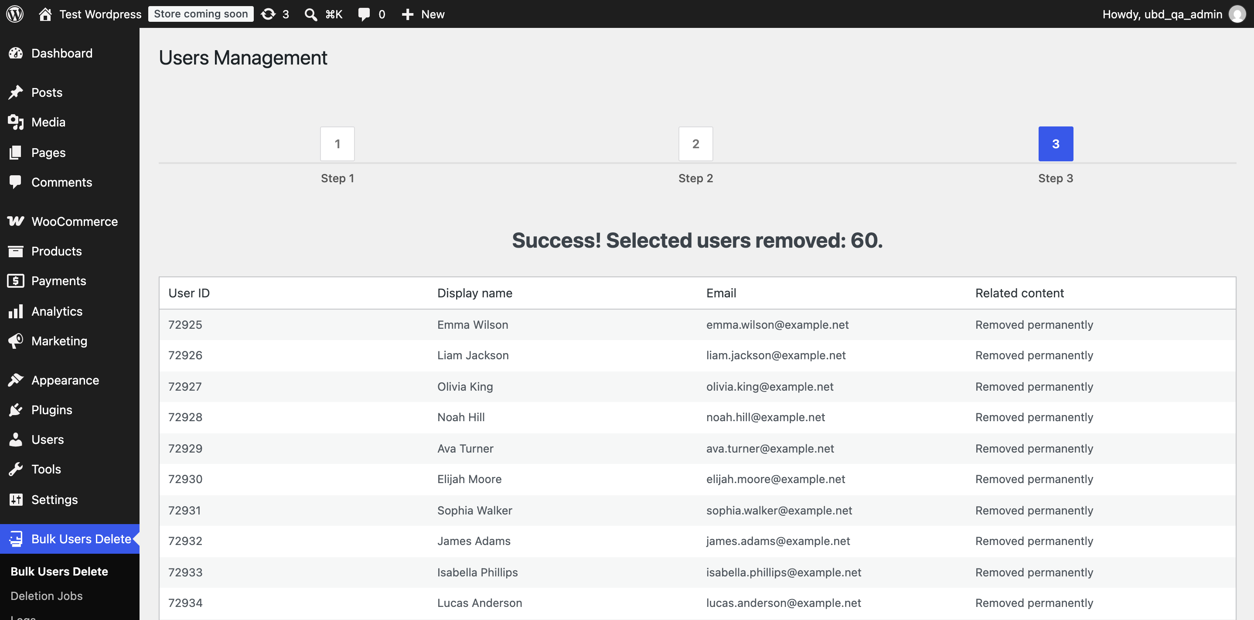Viewport: 1254px width, 620px height.
Task: Open the Users menu item
Action: pos(70,439)
